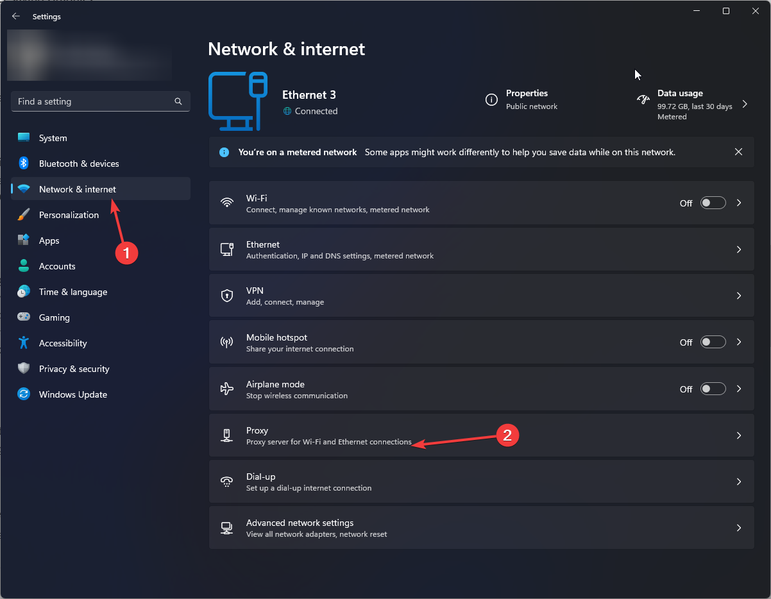Open the Accounts category
Screen dimensions: 771x599
pos(101,266)
